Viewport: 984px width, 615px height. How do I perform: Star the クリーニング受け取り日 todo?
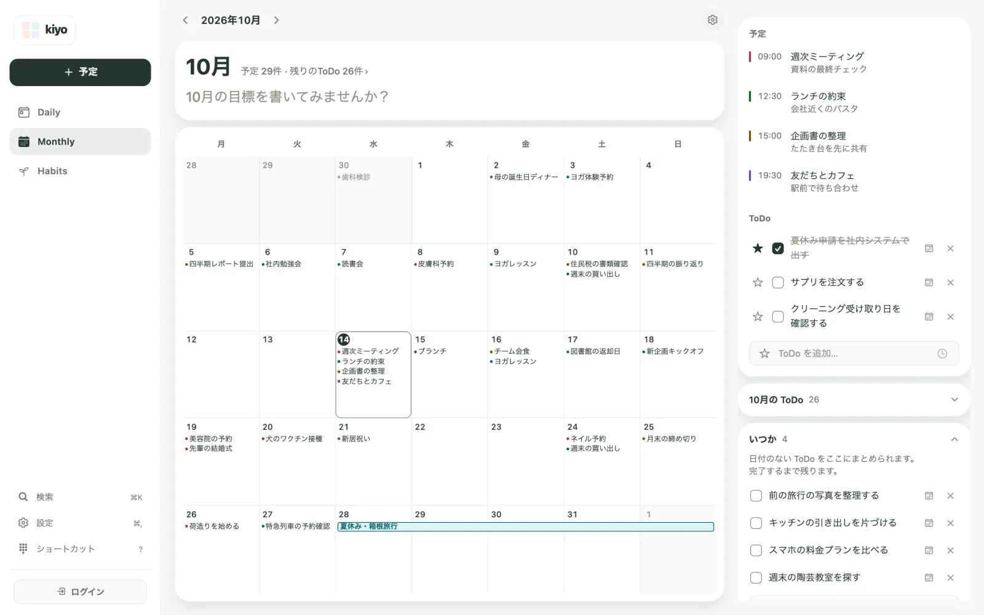(758, 316)
